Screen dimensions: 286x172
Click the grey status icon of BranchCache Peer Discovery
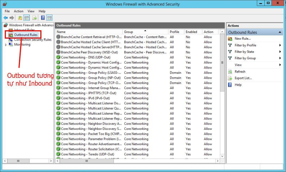(59, 52)
